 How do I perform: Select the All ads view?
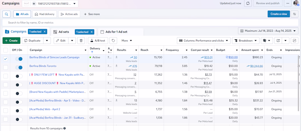pos(22,14)
